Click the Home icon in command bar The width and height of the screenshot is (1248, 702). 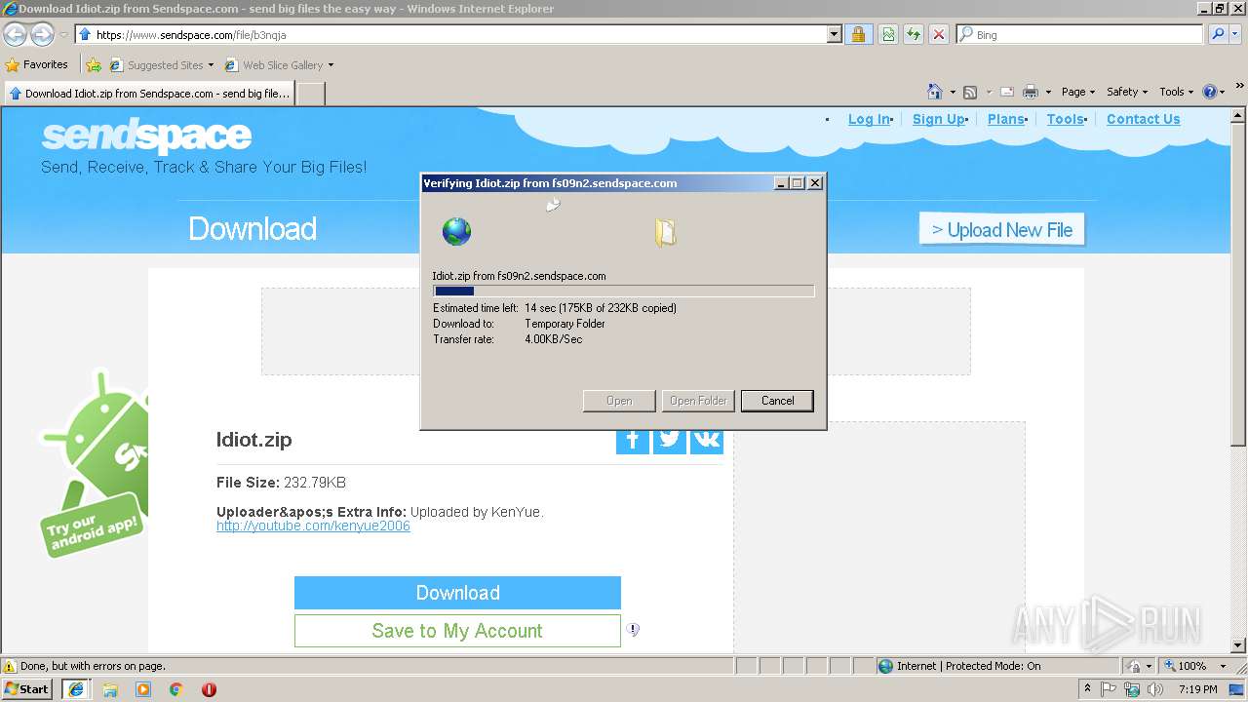click(x=934, y=92)
